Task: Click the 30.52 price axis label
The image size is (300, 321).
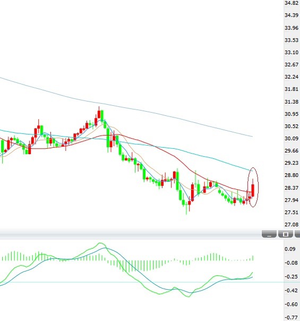Action: point(292,126)
